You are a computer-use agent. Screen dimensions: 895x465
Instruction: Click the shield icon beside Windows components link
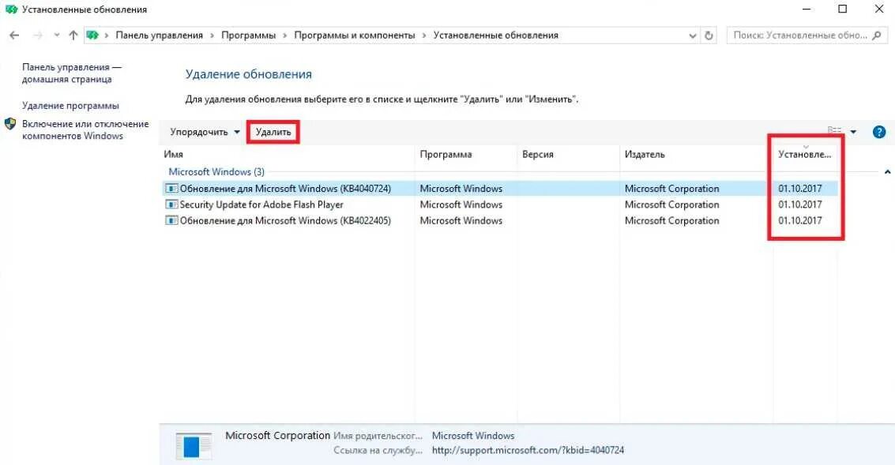(x=10, y=124)
